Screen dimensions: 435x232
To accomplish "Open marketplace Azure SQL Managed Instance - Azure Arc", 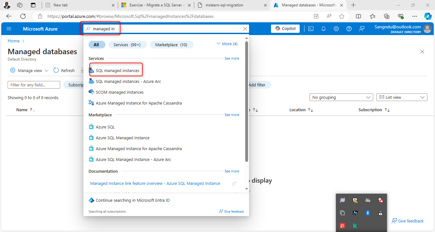I will pyautogui.click(x=133, y=159).
